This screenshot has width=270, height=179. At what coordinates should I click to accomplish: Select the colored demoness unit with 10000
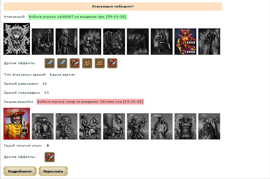pyautogui.click(x=185, y=41)
